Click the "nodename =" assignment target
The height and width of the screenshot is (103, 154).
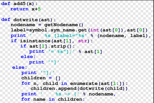(26, 25)
